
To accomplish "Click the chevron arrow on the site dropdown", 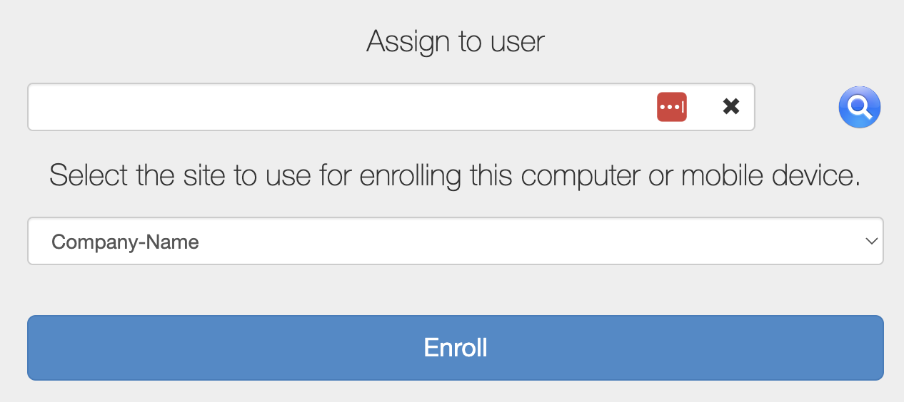I will click(x=871, y=241).
